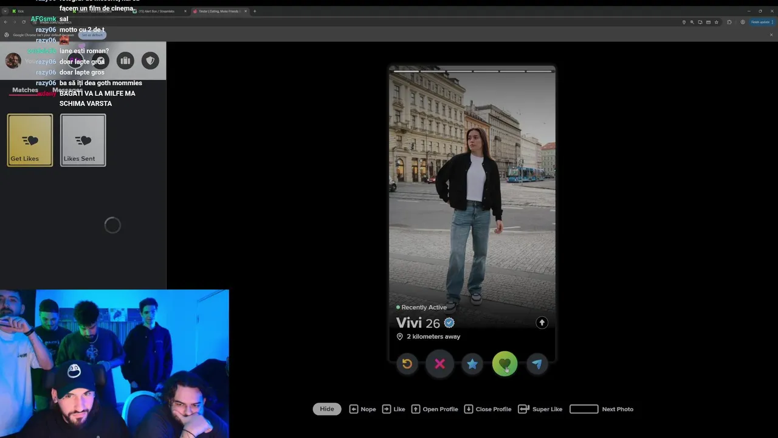Open the Chrome profile avatar icon
The width and height of the screenshot is (778, 438).
pos(743,22)
